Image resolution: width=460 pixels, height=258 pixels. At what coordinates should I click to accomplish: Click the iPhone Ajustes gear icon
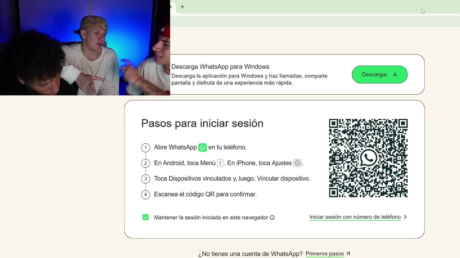click(297, 163)
